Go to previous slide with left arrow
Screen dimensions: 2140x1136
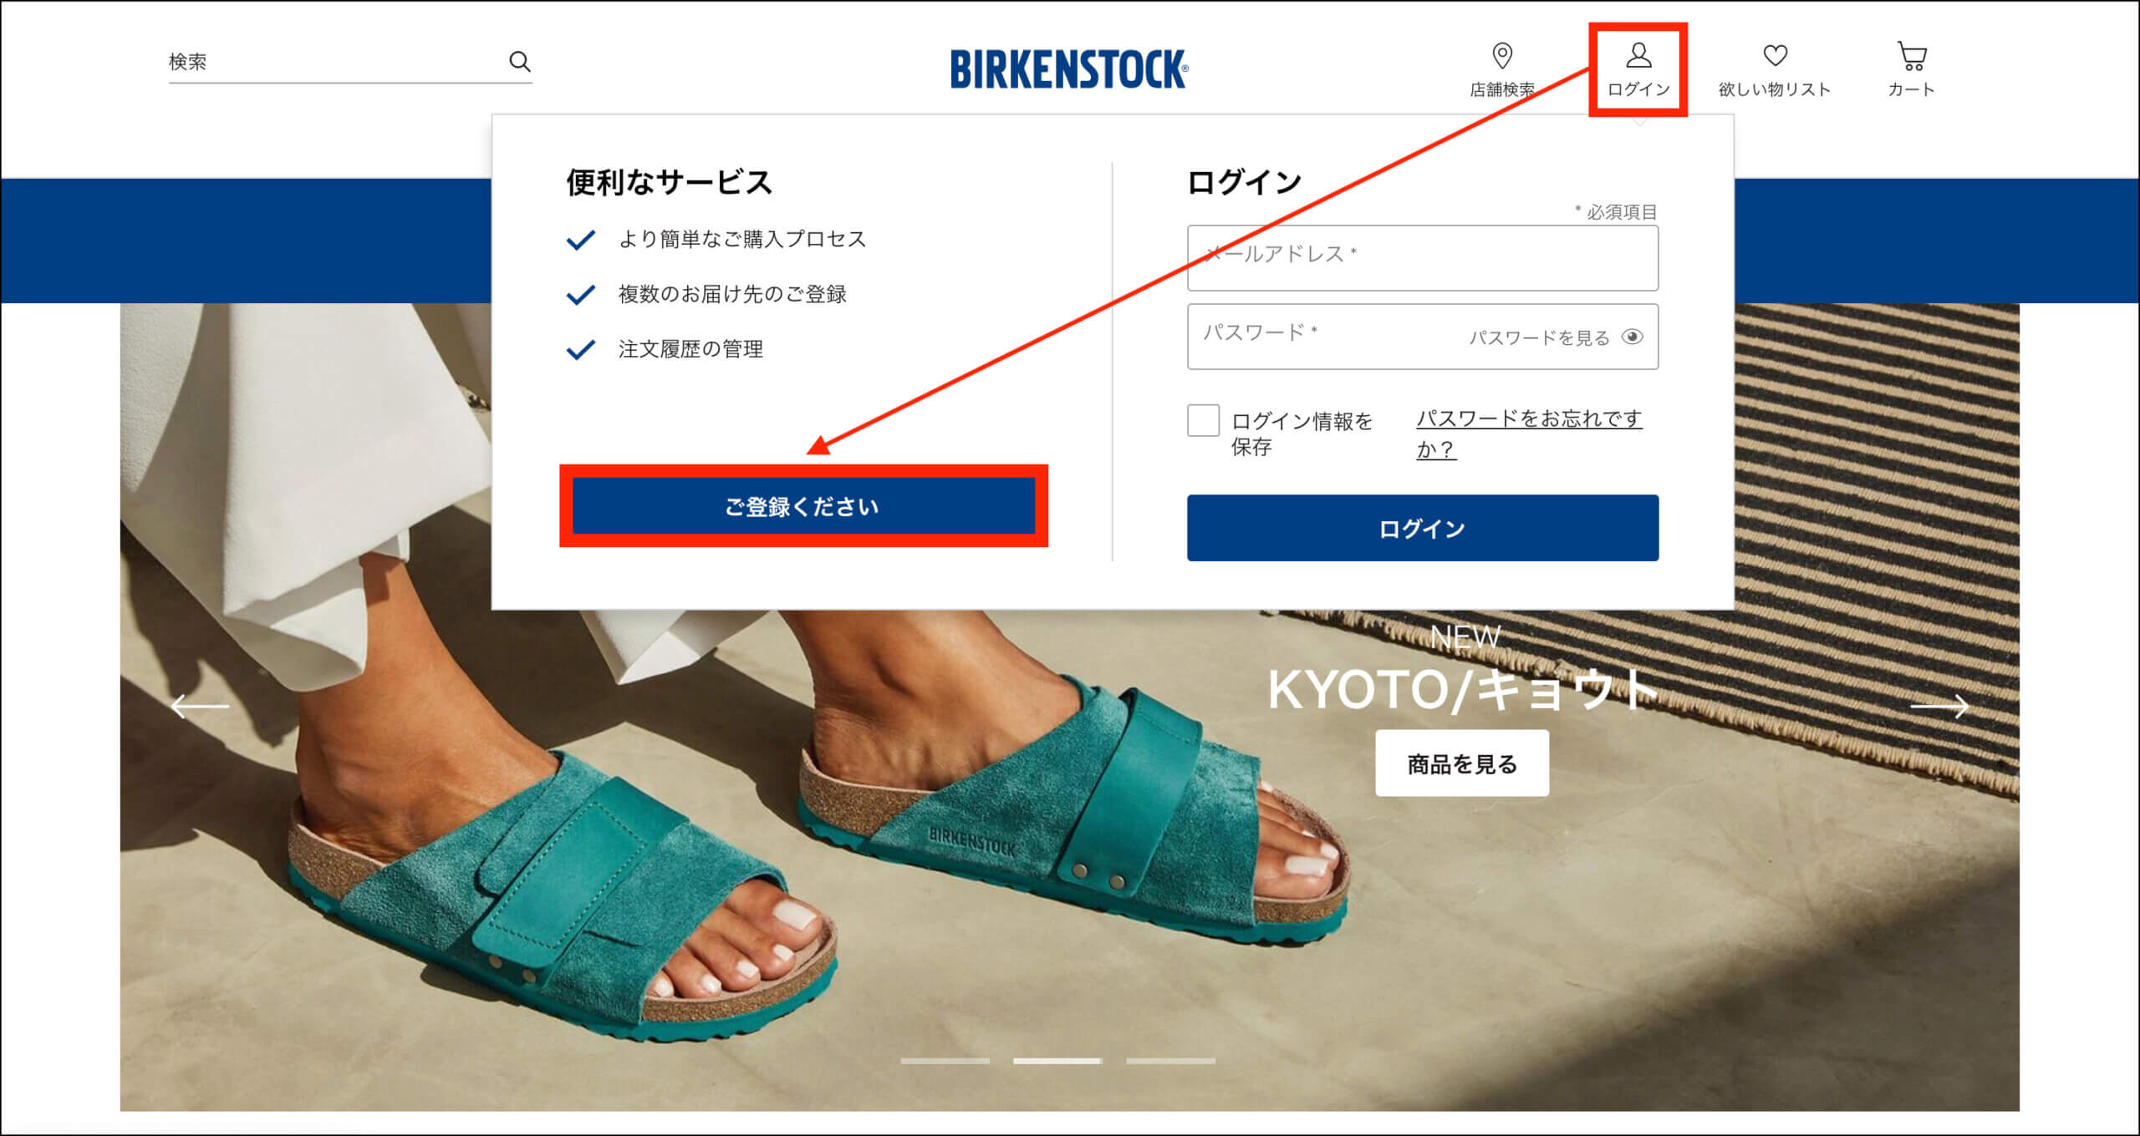(x=200, y=706)
